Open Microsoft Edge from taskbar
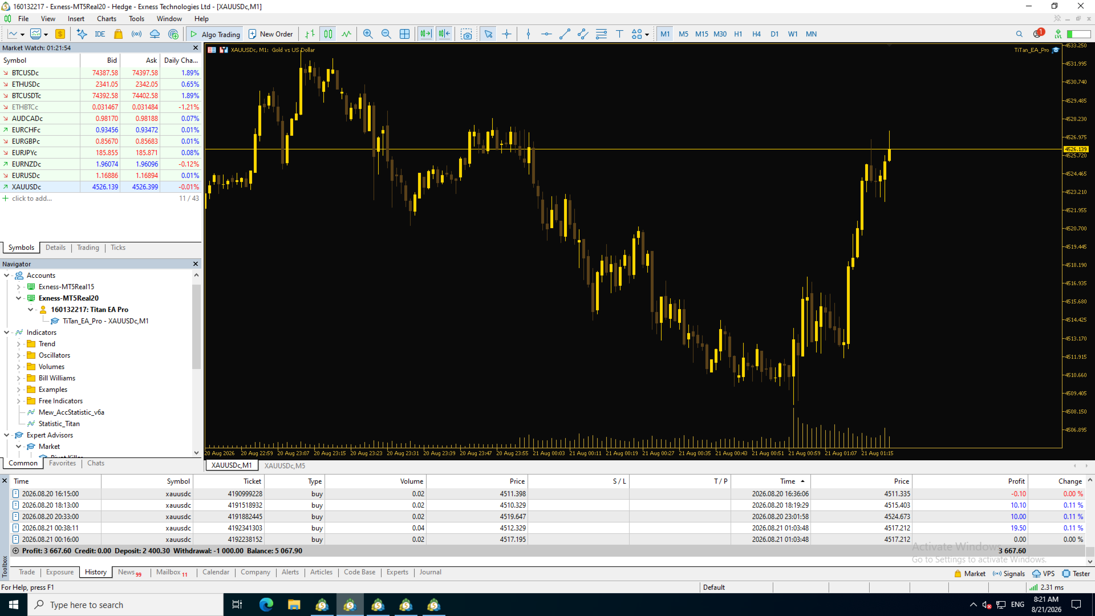 [266, 605]
